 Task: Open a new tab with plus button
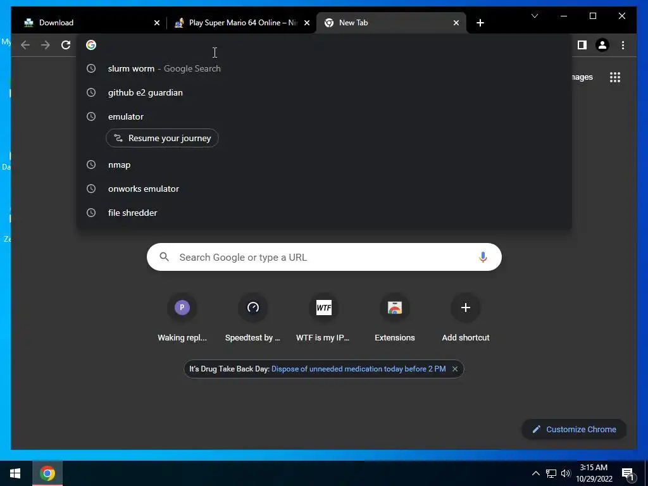480,23
